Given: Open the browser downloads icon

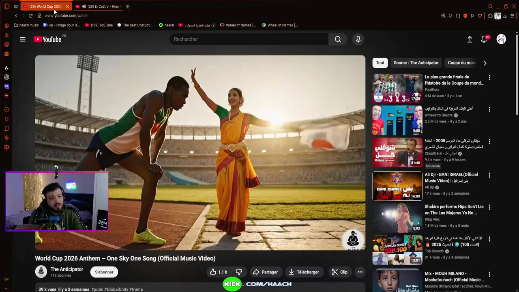Looking at the screenshot, I should tap(505, 16).
